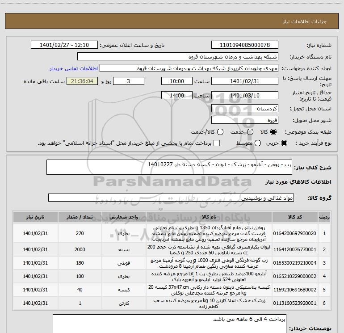Screen dimensions: 344x333
Task: Click the price validity time 14:00 field
Action: pyautogui.click(x=177, y=96)
